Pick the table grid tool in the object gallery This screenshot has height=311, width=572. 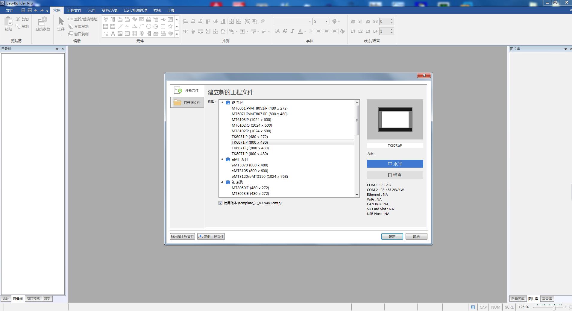tap(134, 34)
